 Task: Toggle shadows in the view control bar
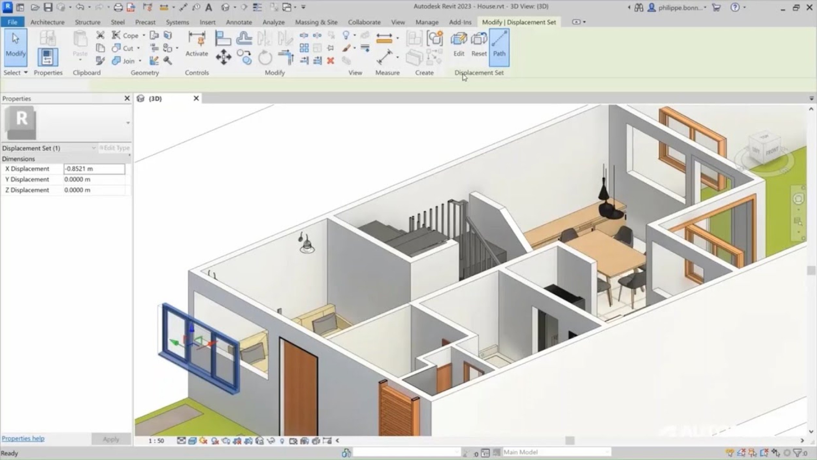[215, 440]
